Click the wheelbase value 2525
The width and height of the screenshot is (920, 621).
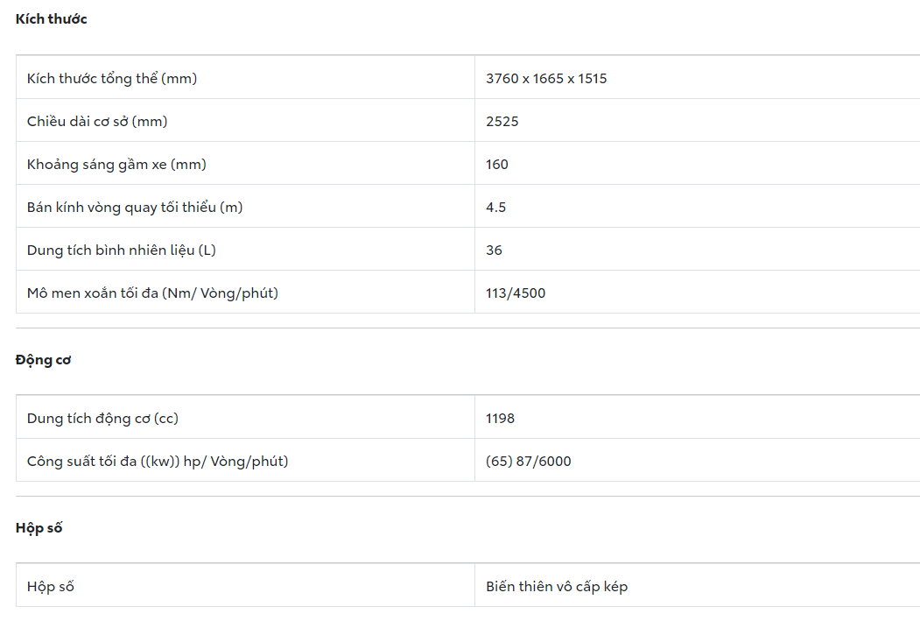tap(502, 122)
